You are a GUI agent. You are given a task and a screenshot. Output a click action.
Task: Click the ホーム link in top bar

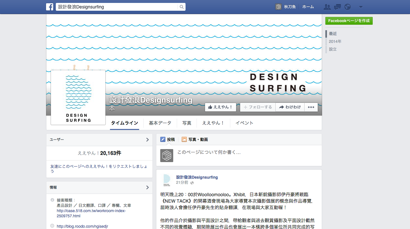308,7
